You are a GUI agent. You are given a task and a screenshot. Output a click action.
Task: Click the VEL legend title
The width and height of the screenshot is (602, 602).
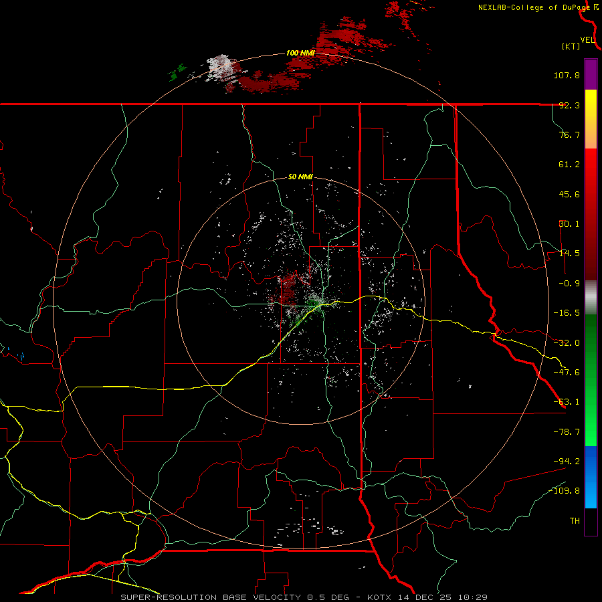coord(587,39)
